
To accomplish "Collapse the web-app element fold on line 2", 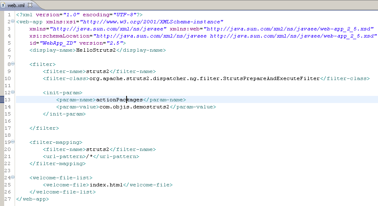I will click(13, 21).
